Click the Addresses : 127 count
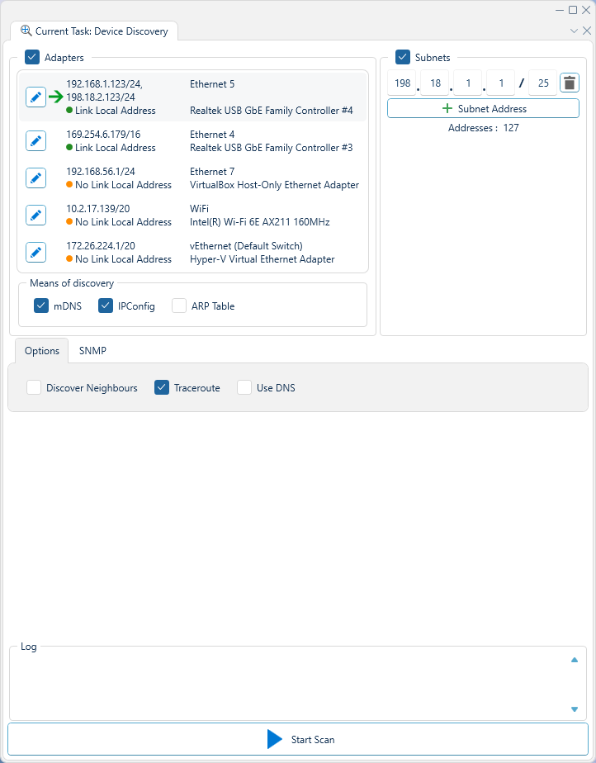This screenshot has width=596, height=763. 483,128
